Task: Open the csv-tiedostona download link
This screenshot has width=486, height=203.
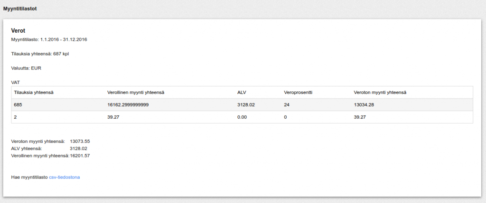Action: coord(65,177)
